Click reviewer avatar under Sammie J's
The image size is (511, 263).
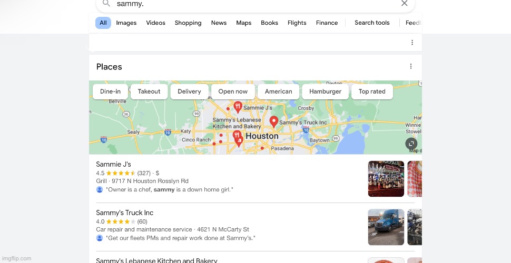coord(100,189)
